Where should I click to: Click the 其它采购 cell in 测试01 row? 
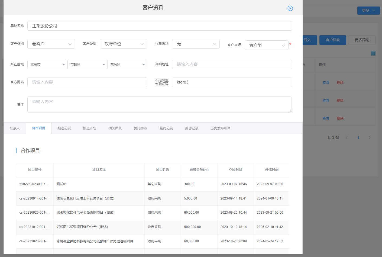tap(154, 184)
